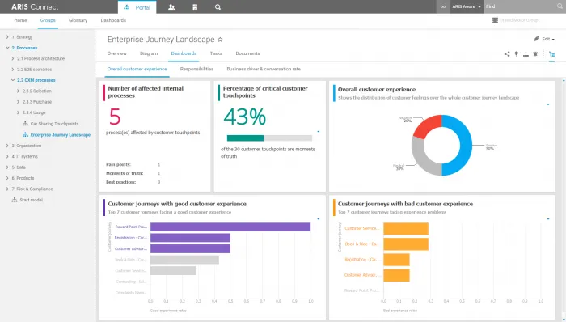The width and height of the screenshot is (566, 322).
Task: Select 6. Products tree item
Action: (x=23, y=178)
